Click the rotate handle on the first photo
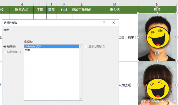 [157, 53]
